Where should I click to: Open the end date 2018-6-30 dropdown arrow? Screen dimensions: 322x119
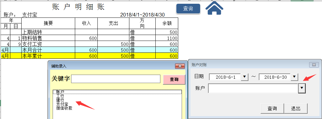(x=294, y=77)
